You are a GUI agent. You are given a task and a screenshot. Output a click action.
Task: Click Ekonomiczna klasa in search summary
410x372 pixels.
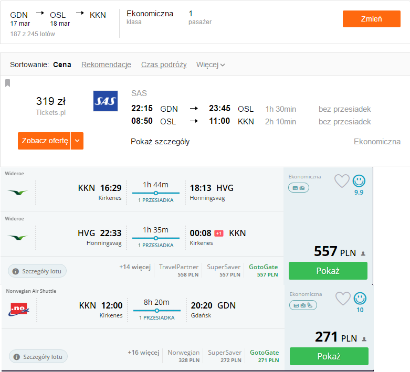tap(150, 17)
